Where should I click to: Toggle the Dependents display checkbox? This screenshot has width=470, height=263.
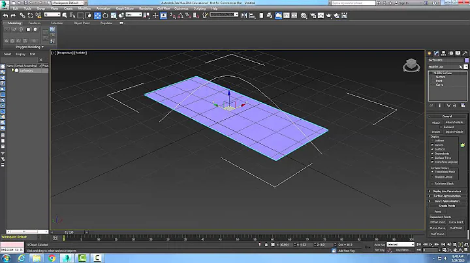[x=433, y=154]
